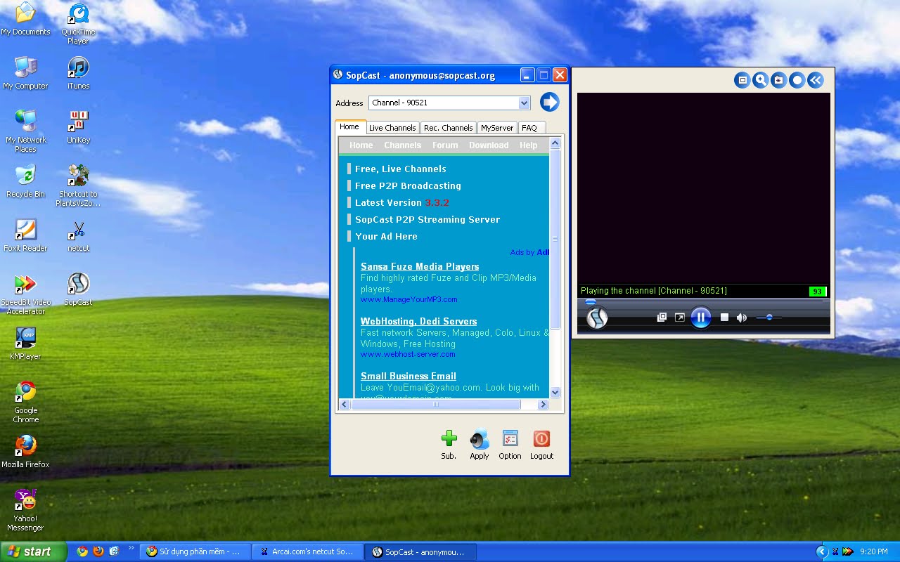Screen dimensions: 900x562
Task: Open the Option settings icon
Action: [510, 438]
